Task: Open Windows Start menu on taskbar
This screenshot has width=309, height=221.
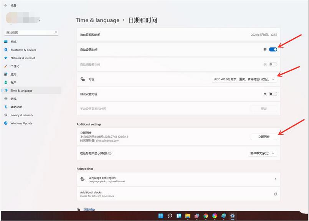Action: point(161,216)
